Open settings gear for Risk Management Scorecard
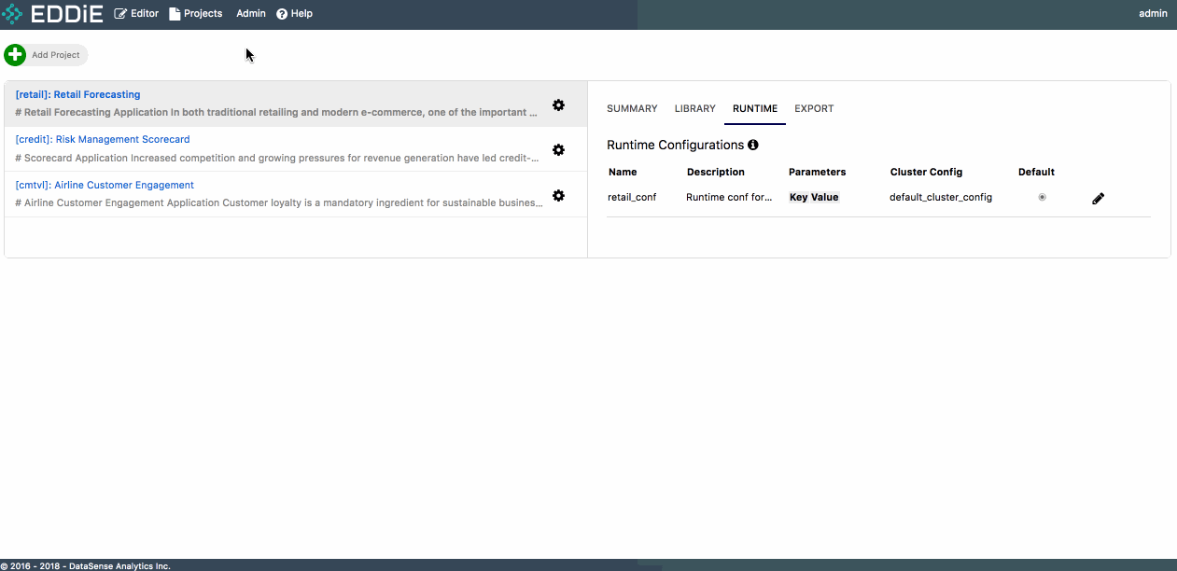The height and width of the screenshot is (571, 1177). [558, 150]
